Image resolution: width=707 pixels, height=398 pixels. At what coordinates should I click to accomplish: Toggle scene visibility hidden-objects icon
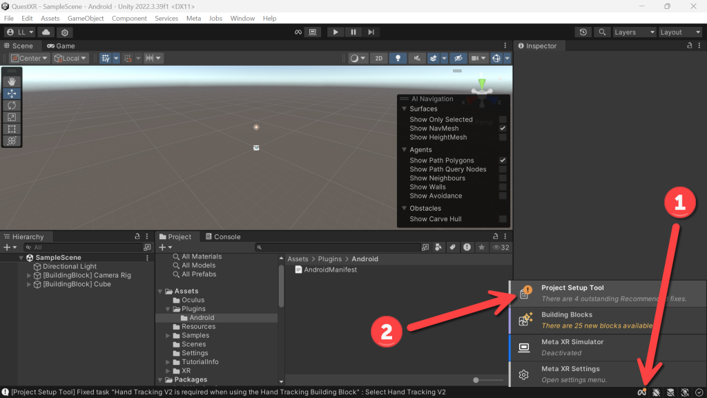coord(458,58)
